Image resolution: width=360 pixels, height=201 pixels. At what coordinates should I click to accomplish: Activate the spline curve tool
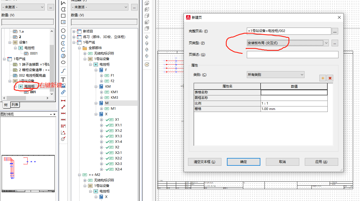pyautogui.click(x=63, y=71)
